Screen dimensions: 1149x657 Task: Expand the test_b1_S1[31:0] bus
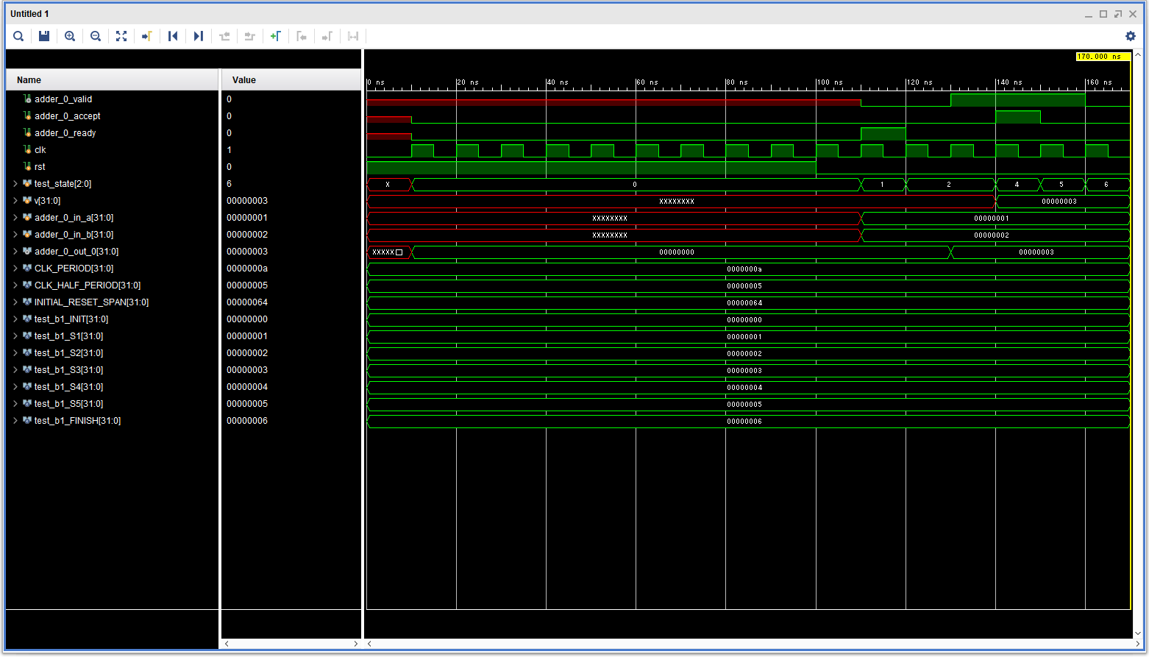pyautogui.click(x=15, y=335)
